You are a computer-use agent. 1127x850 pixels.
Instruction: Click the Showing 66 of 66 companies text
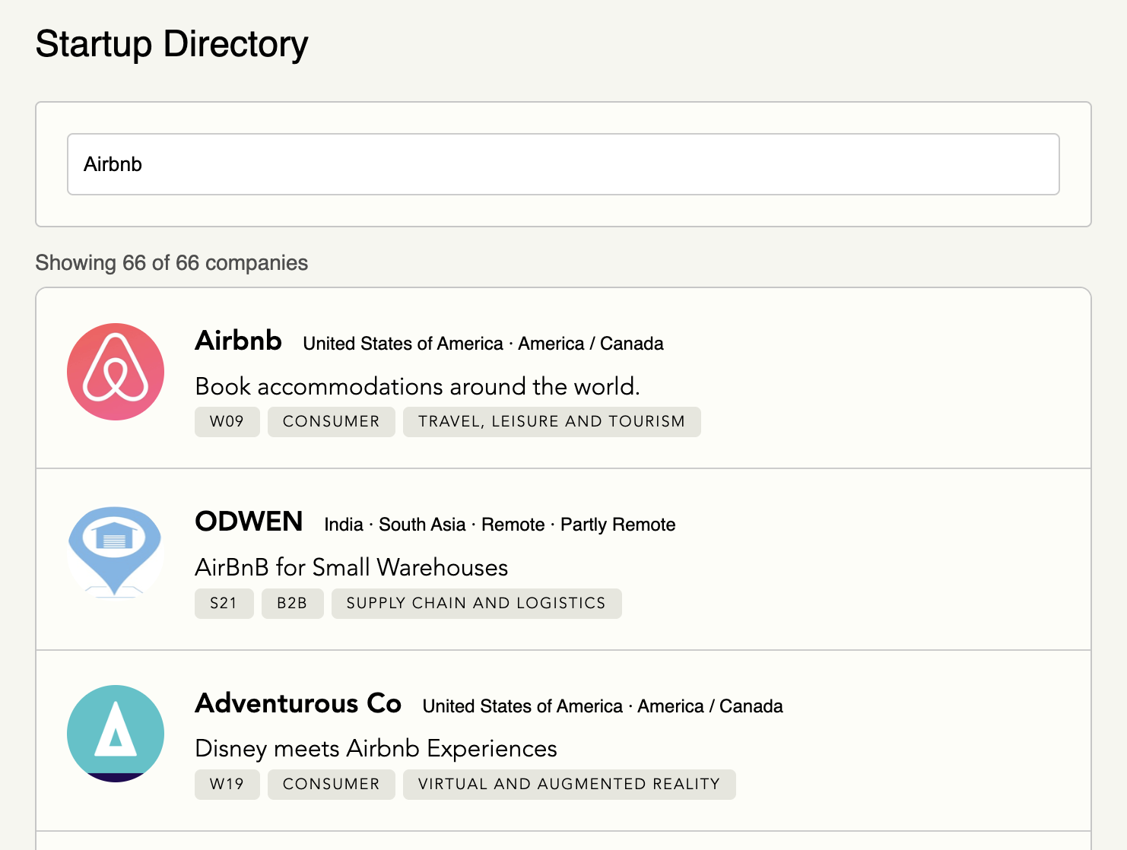coord(172,263)
